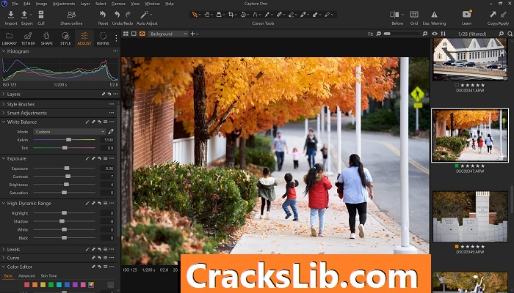Click the Import icon in the toolbar
This screenshot has width=514, height=293.
11,15
